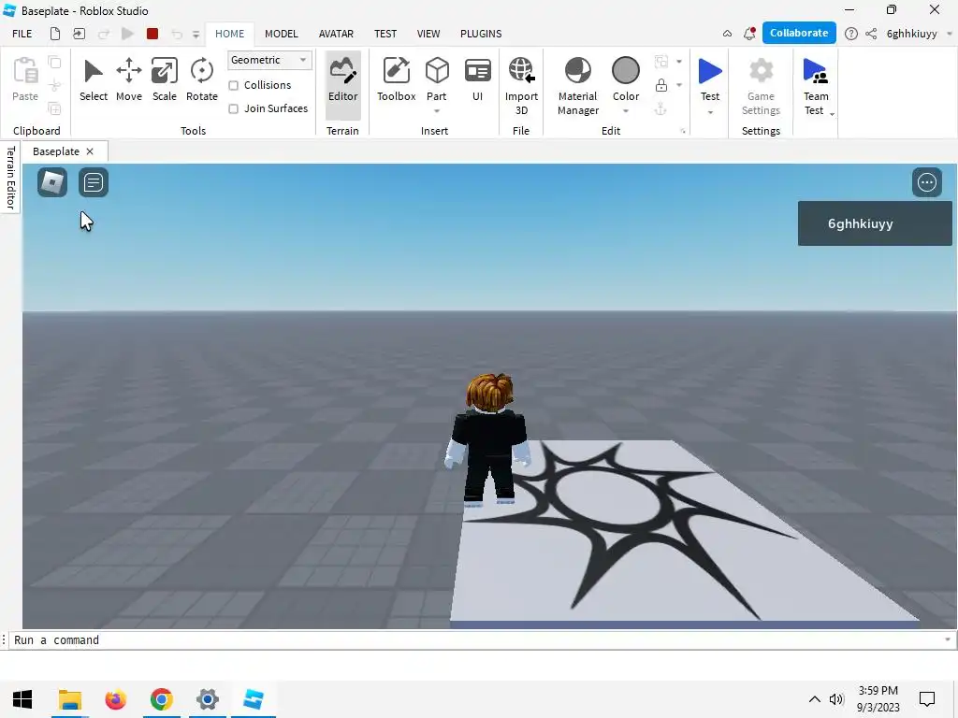This screenshot has height=718, width=958.
Task: Click the Collaborate button
Action: tap(799, 33)
